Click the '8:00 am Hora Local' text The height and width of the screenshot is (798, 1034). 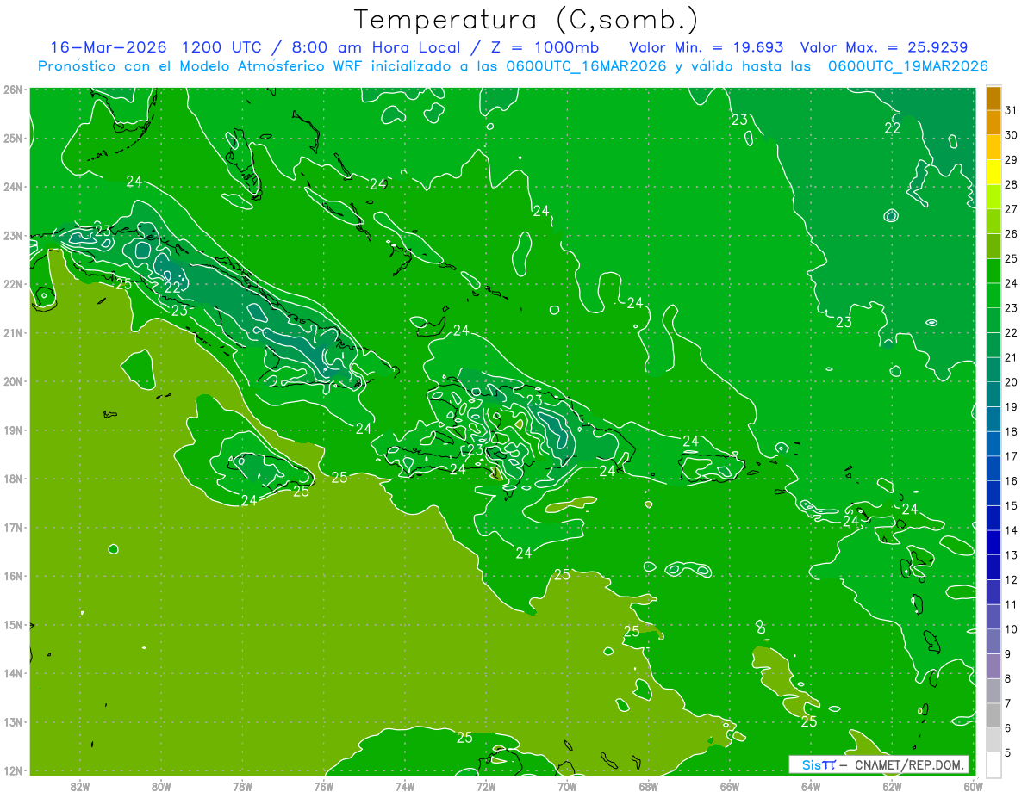(x=373, y=47)
